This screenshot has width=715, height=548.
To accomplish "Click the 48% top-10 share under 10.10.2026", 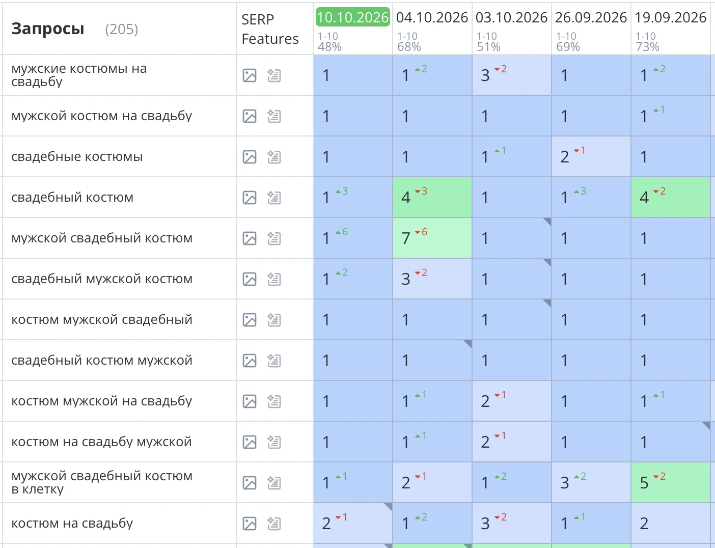I will coord(329,47).
